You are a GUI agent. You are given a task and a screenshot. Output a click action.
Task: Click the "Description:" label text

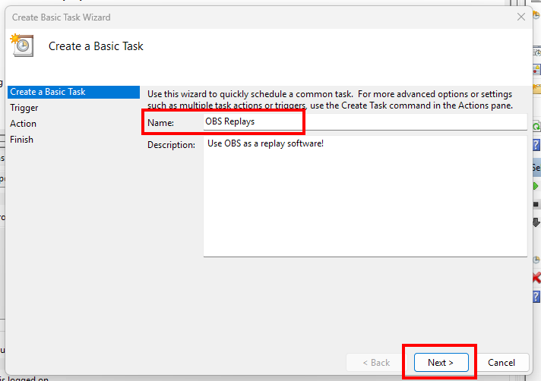(x=171, y=145)
